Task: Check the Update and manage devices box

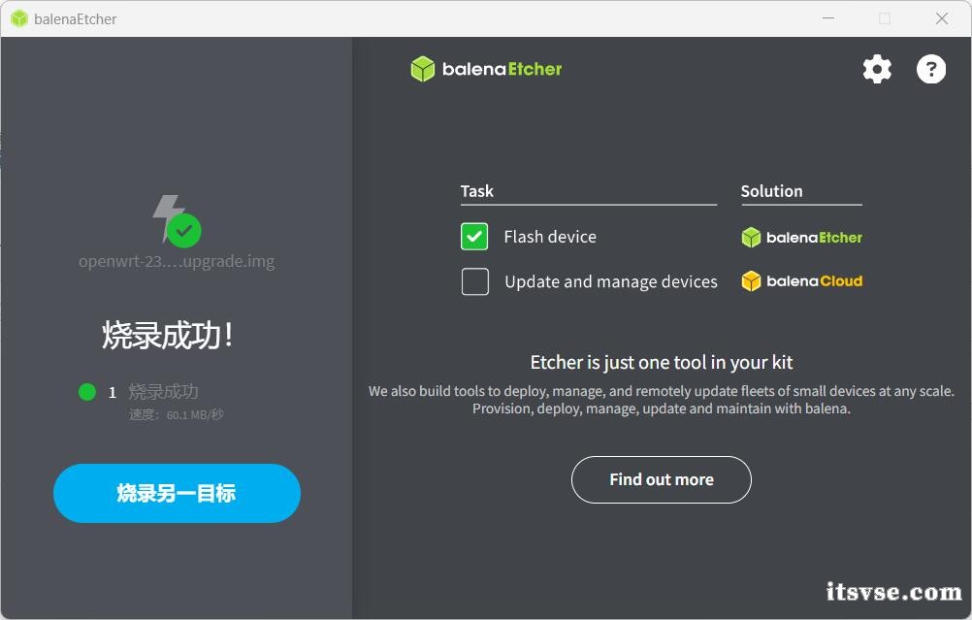Action: pos(474,281)
